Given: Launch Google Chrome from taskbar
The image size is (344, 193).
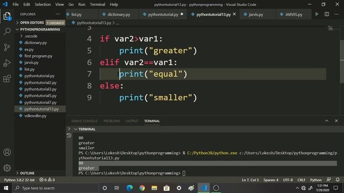Looking at the screenshot, I should [142, 188].
